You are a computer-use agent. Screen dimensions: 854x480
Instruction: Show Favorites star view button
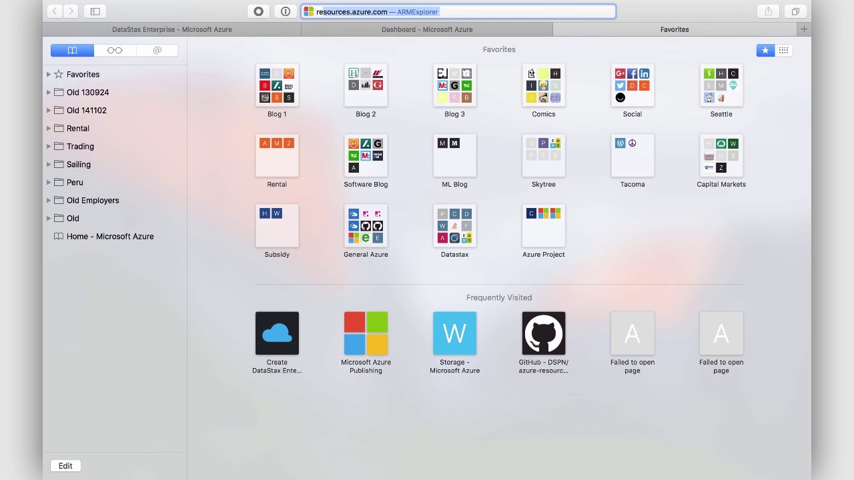(x=765, y=50)
